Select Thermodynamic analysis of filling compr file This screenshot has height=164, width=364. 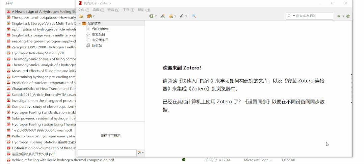pos(44,59)
